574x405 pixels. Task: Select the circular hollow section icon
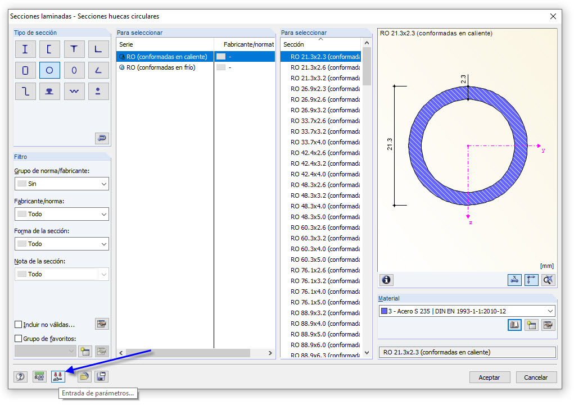(49, 70)
